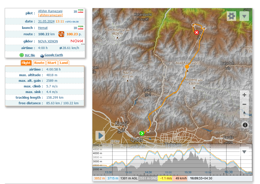Image resolution: width=260 pixels, height=184 pixels.
Task: Click the launch row Iran flag icon
Action: click(81, 28)
